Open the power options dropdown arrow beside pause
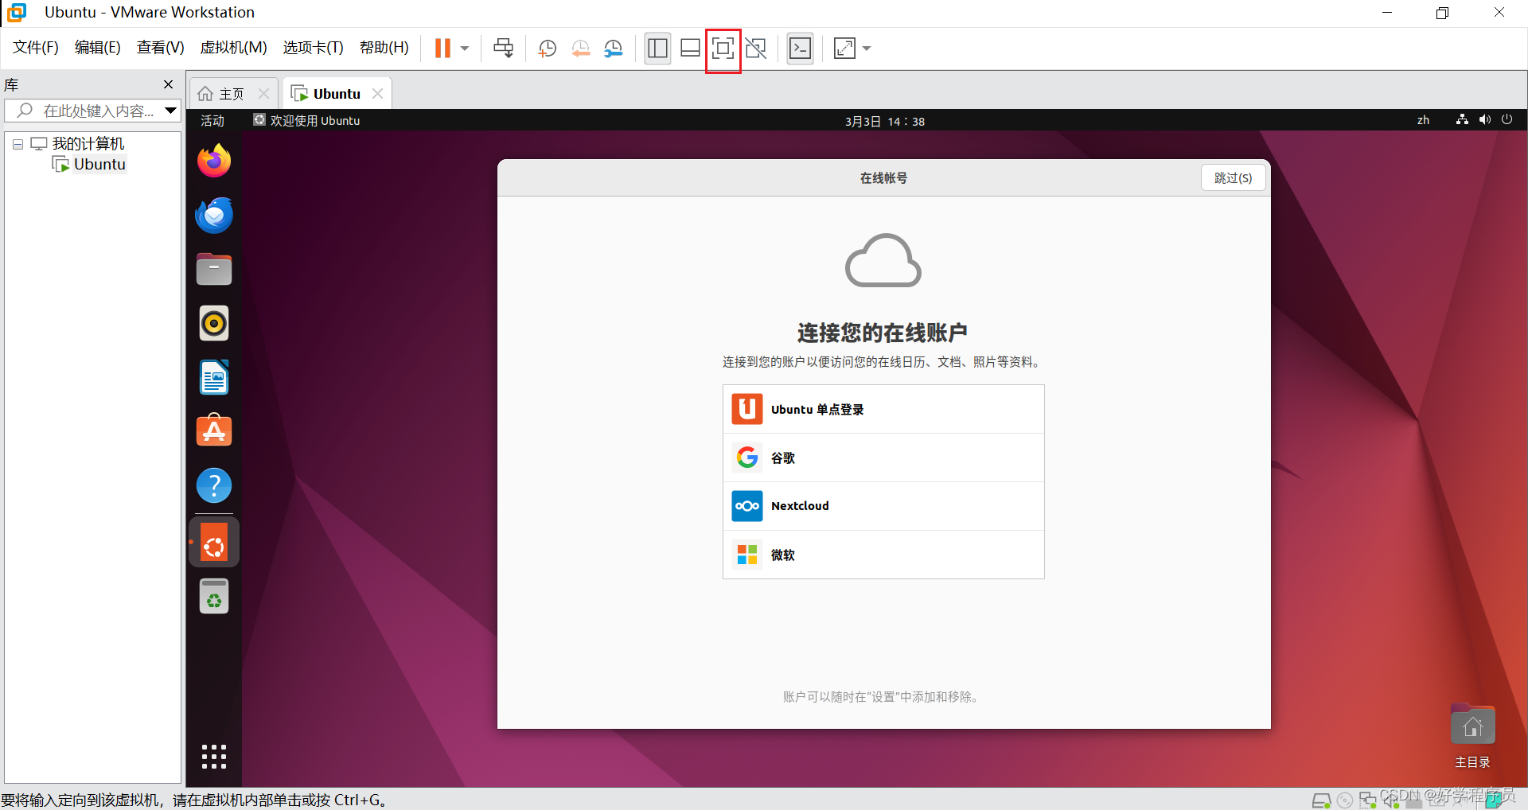This screenshot has width=1528, height=810. (x=465, y=49)
